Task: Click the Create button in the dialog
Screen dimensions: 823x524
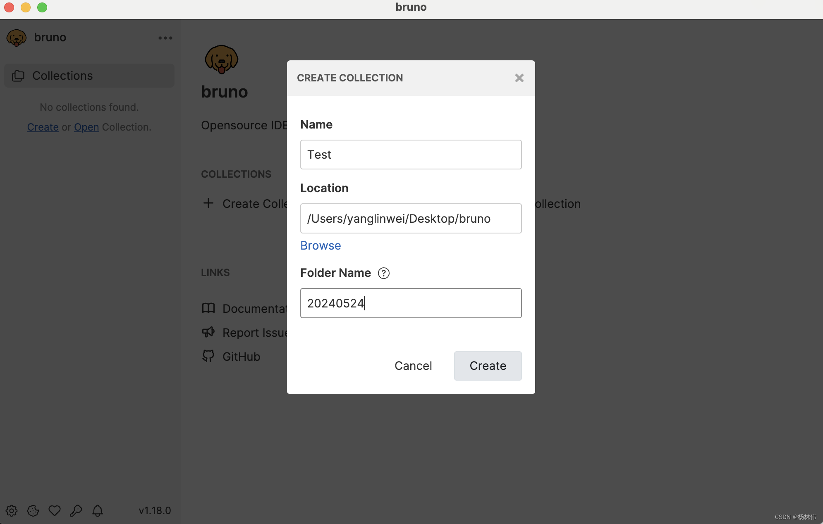Action: [487, 366]
